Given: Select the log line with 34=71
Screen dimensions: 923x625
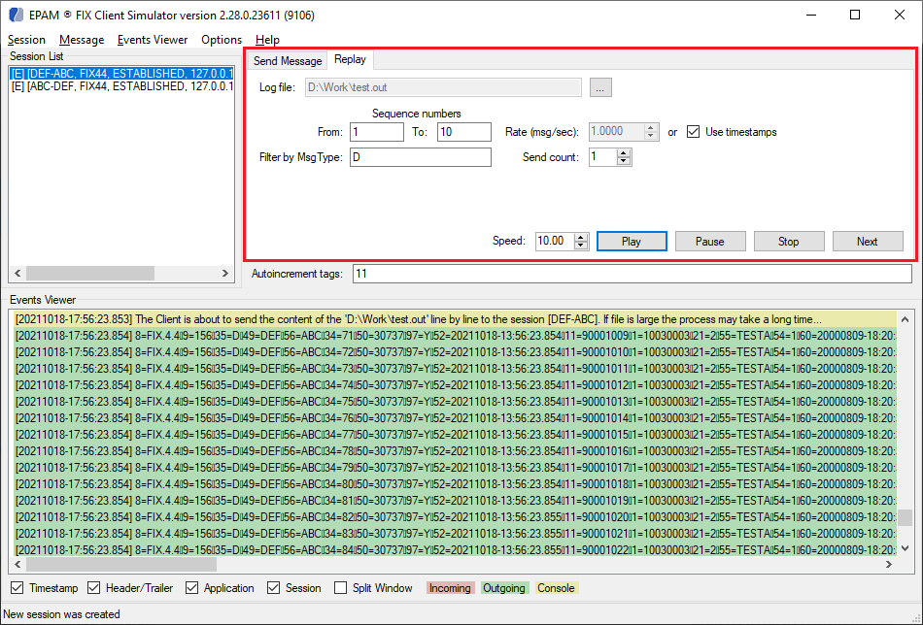Looking at the screenshot, I should tap(455, 336).
